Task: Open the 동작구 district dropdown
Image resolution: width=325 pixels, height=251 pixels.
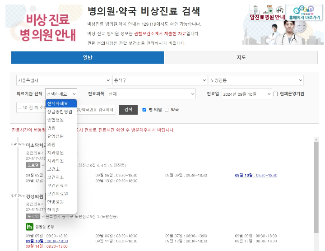Action: (x=160, y=80)
